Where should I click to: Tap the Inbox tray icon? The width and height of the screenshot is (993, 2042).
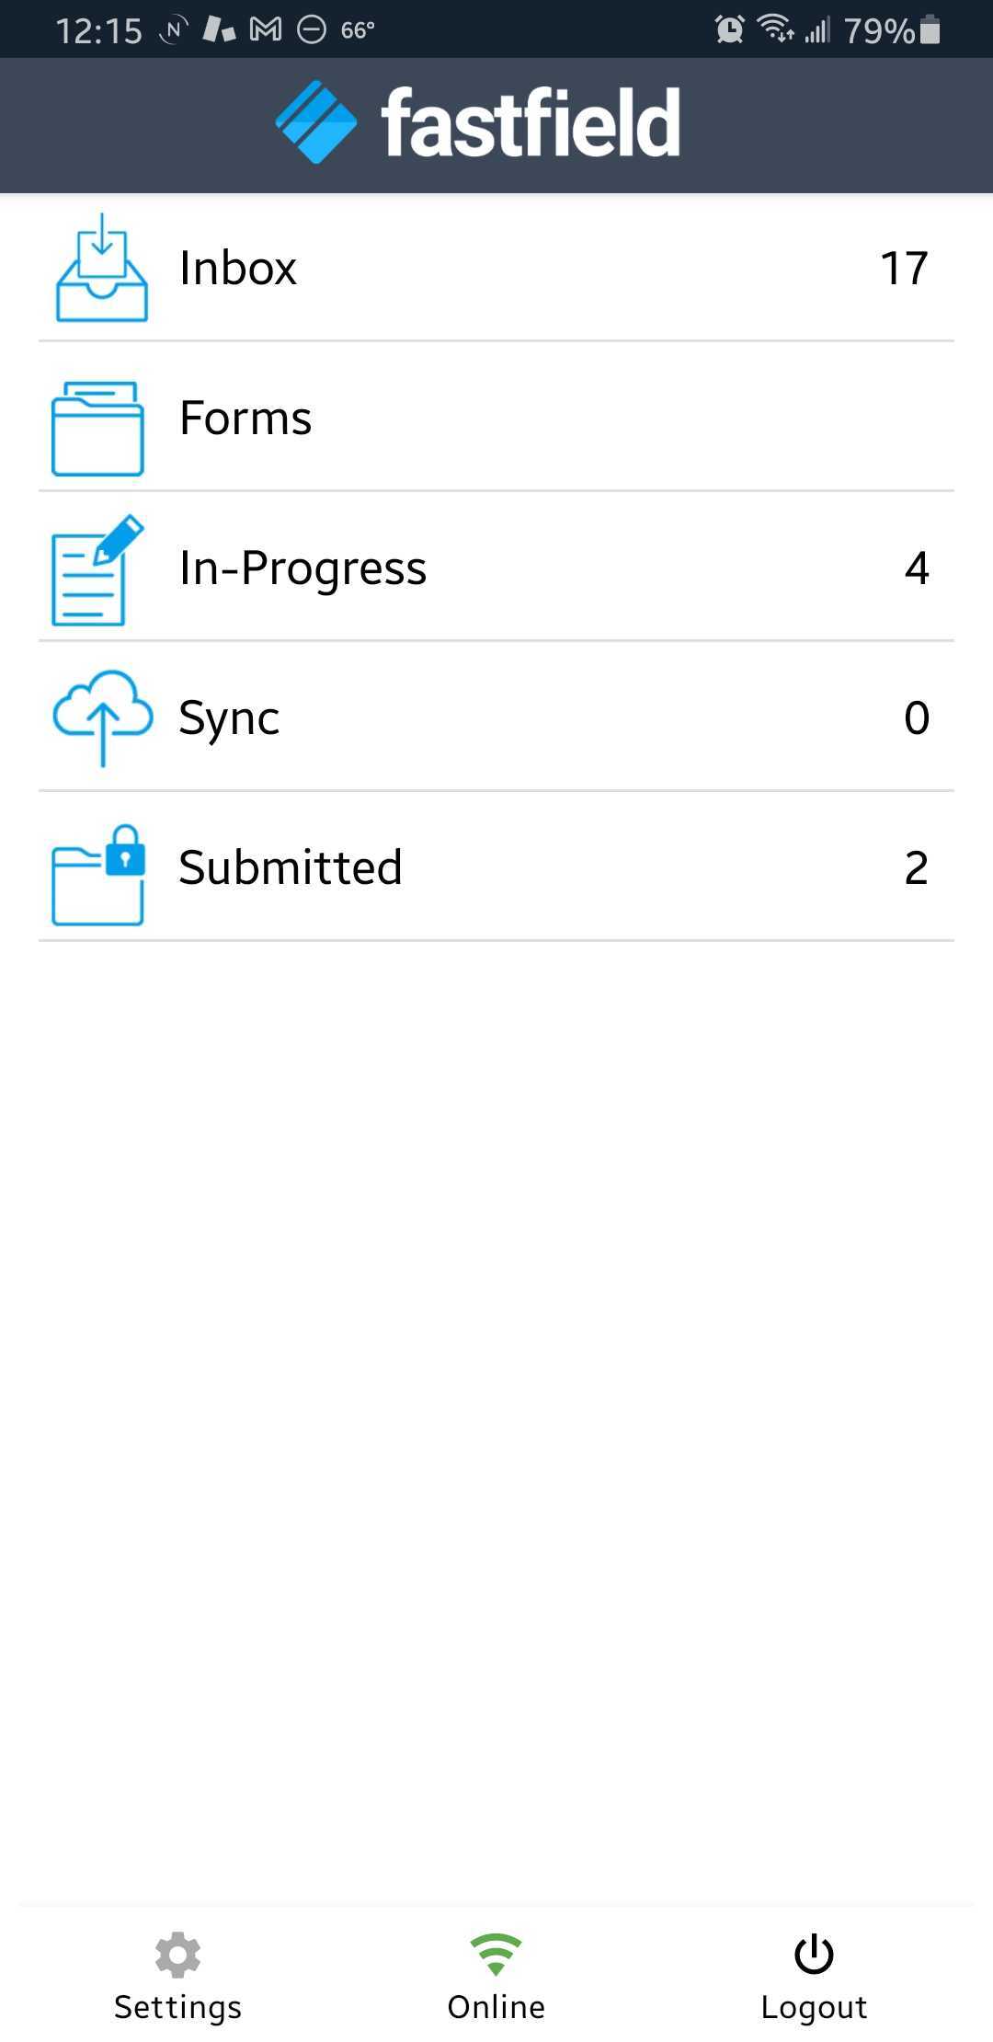[x=101, y=268]
